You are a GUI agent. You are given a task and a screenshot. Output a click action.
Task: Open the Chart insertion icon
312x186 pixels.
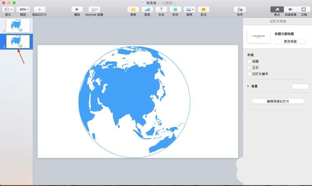(x=147, y=10)
